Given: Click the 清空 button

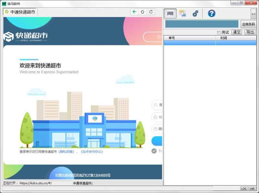Looking at the screenshot, I should (x=237, y=32).
